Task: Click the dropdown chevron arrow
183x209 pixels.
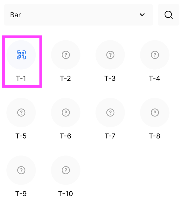Action: coord(142,15)
